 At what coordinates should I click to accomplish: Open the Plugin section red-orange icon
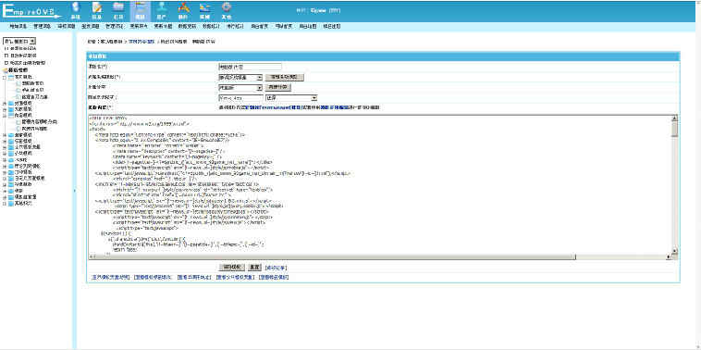pyautogui.click(x=183, y=11)
